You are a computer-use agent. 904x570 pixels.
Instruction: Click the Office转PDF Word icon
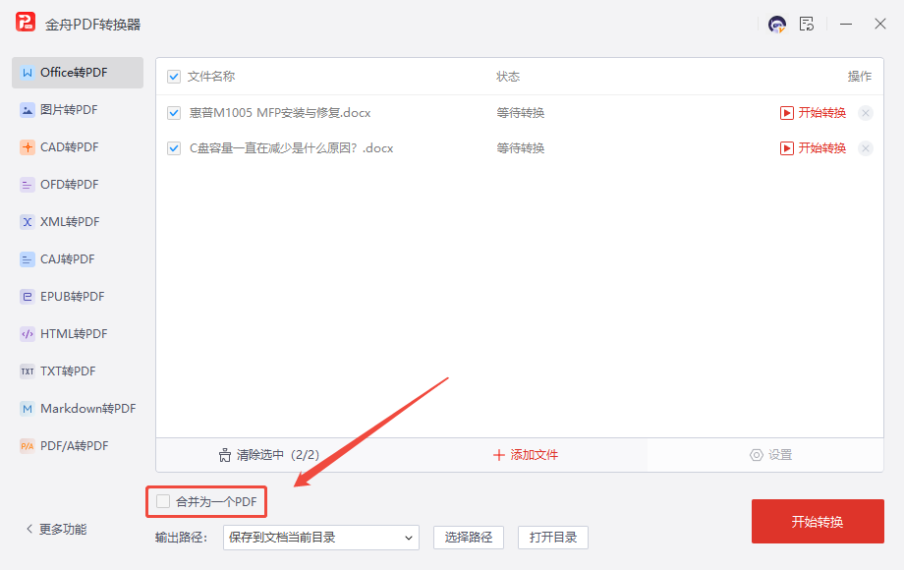pyautogui.click(x=28, y=73)
